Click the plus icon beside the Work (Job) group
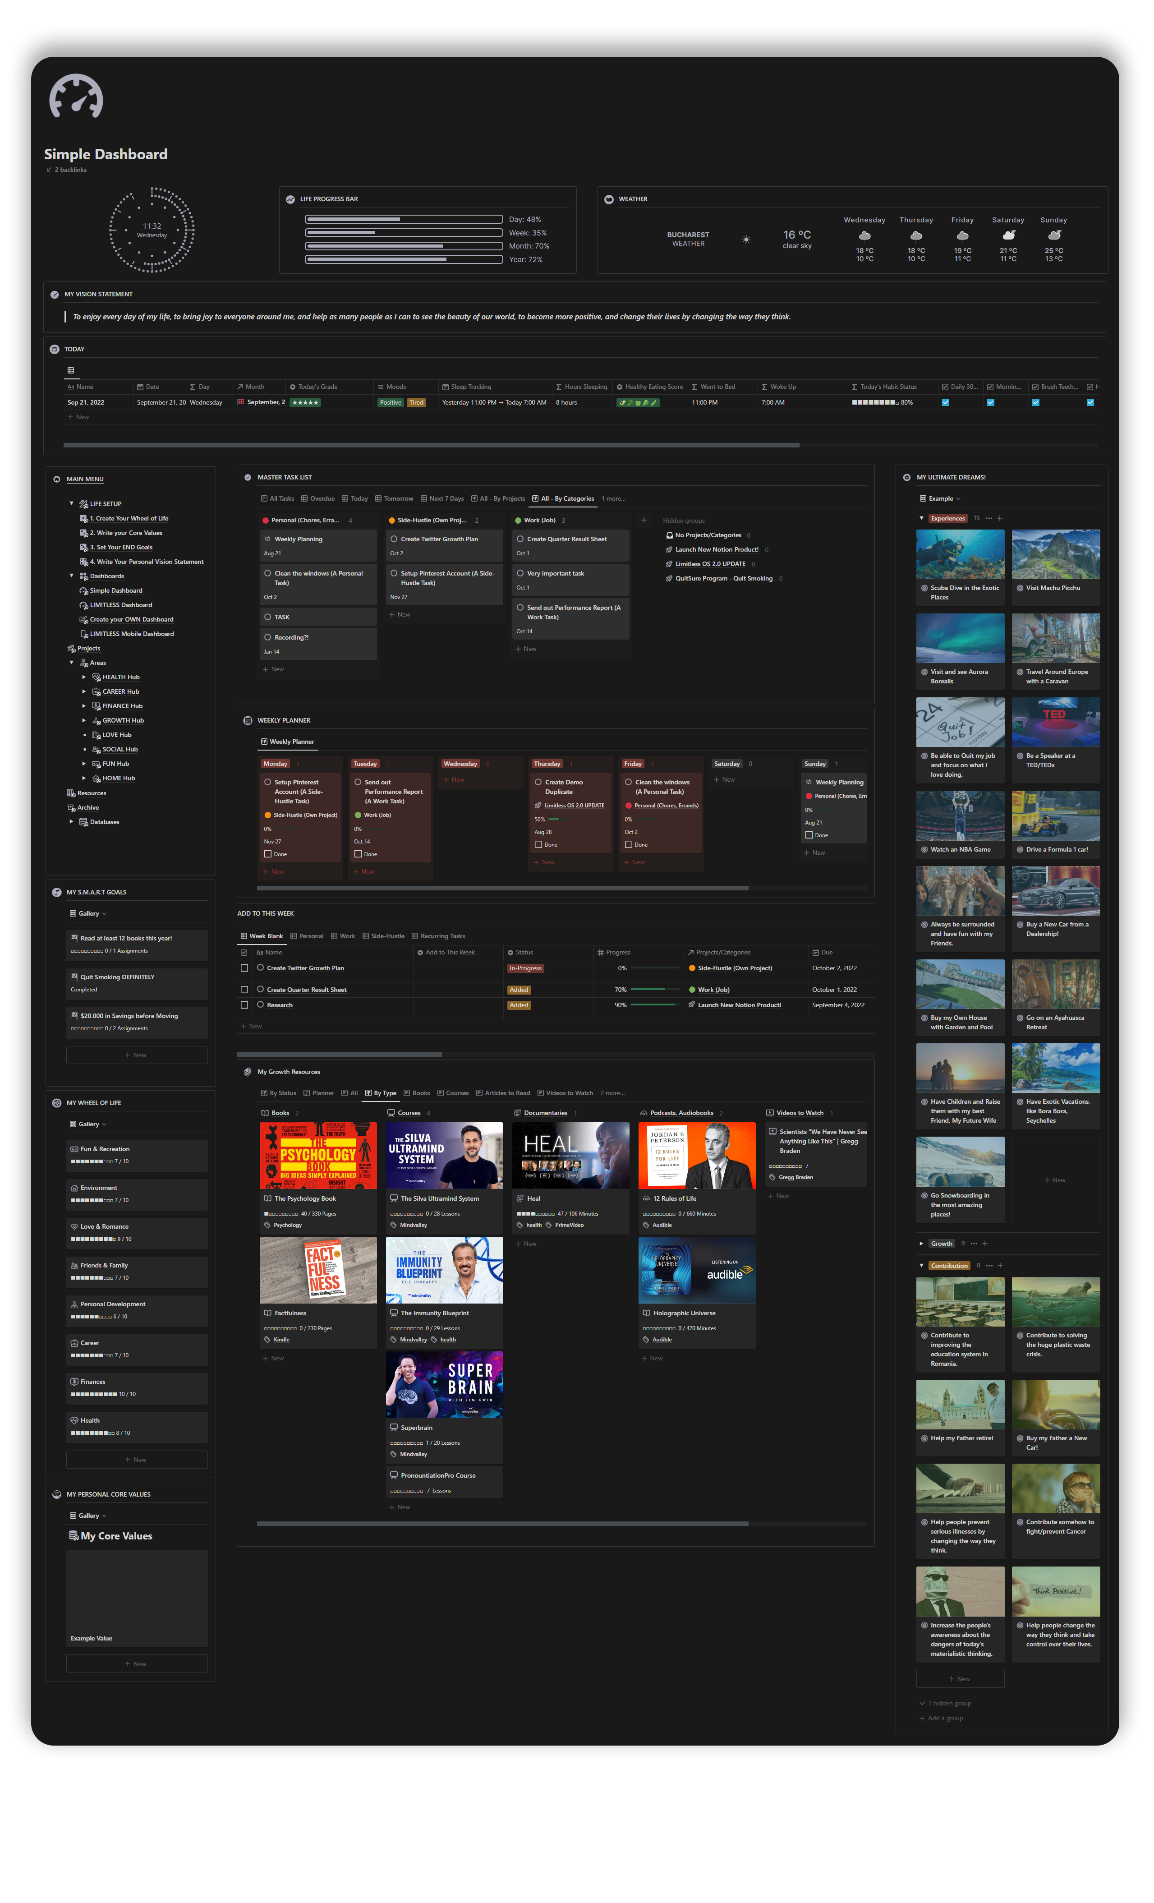The image size is (1154, 1903). click(644, 521)
